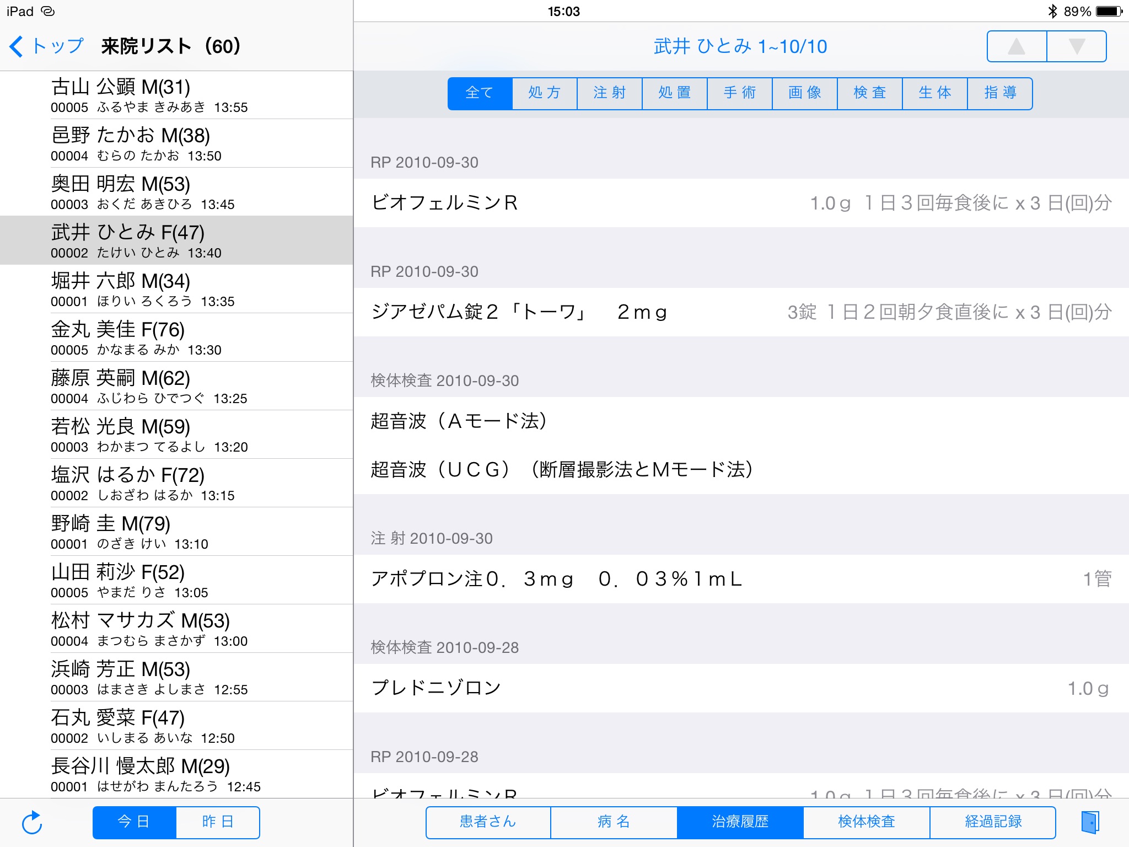Filter history by 注射
1129x847 pixels.
click(x=610, y=93)
